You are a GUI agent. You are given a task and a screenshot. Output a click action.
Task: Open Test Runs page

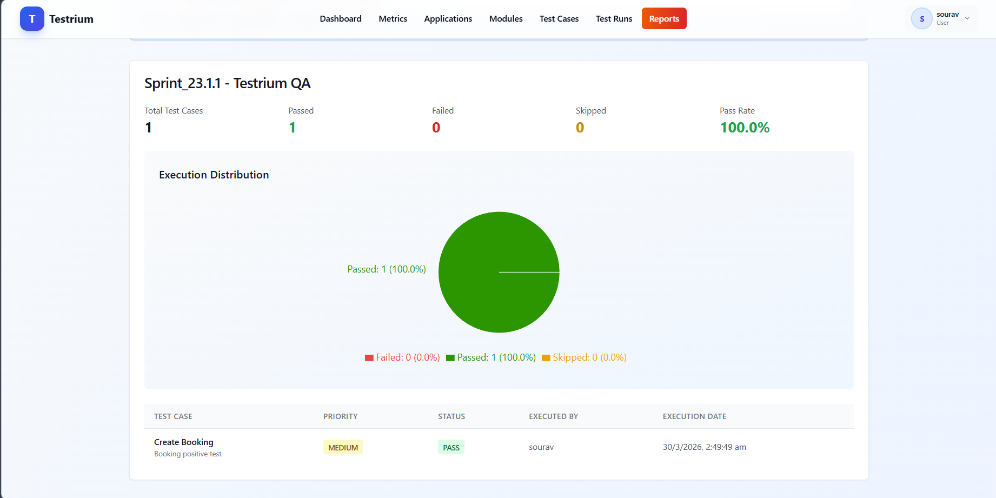pos(614,19)
